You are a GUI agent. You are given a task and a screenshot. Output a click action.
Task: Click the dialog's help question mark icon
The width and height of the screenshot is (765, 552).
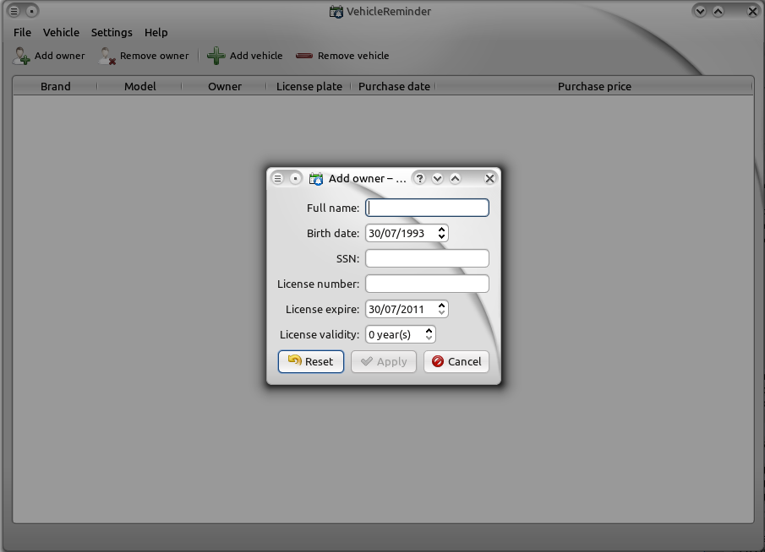pos(419,179)
